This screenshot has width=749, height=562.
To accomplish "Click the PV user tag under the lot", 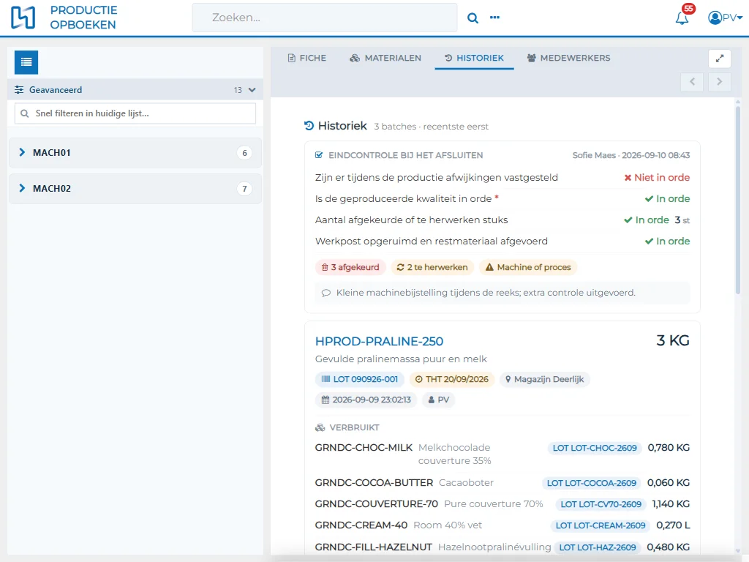I will click(x=439, y=400).
